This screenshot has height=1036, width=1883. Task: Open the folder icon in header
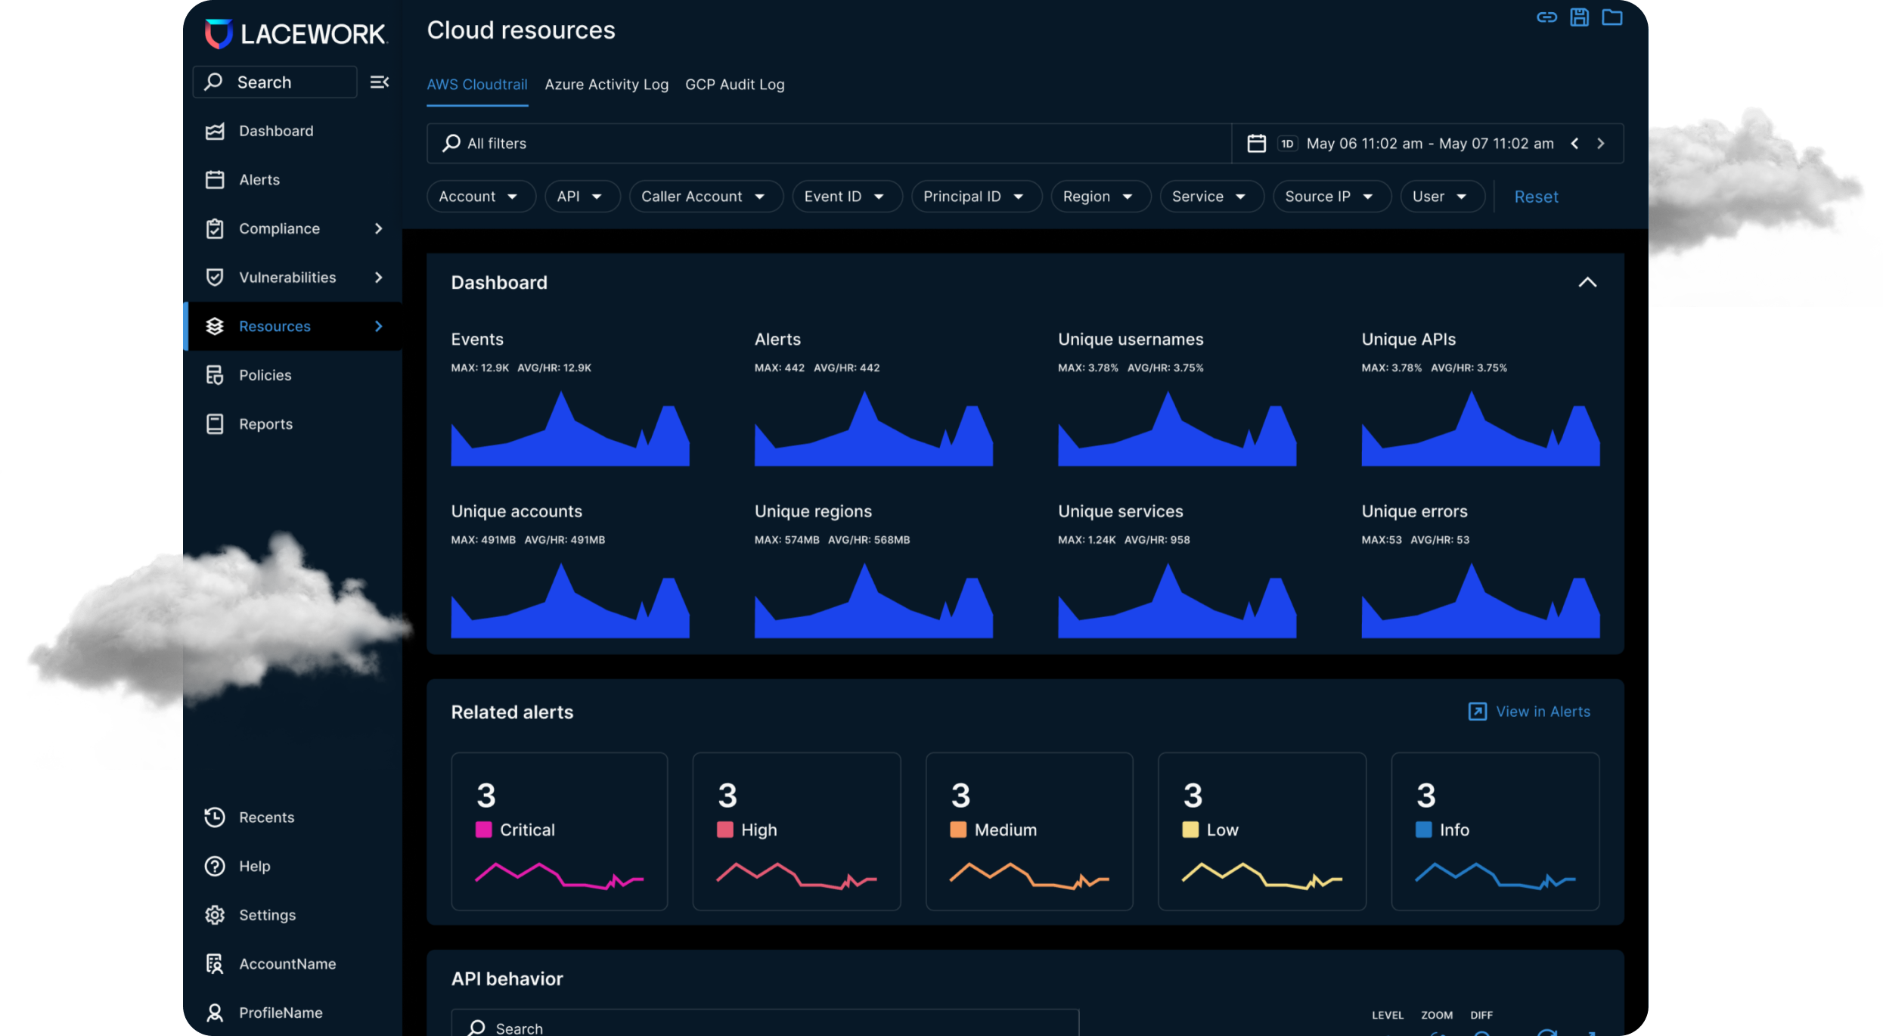pyautogui.click(x=1612, y=17)
